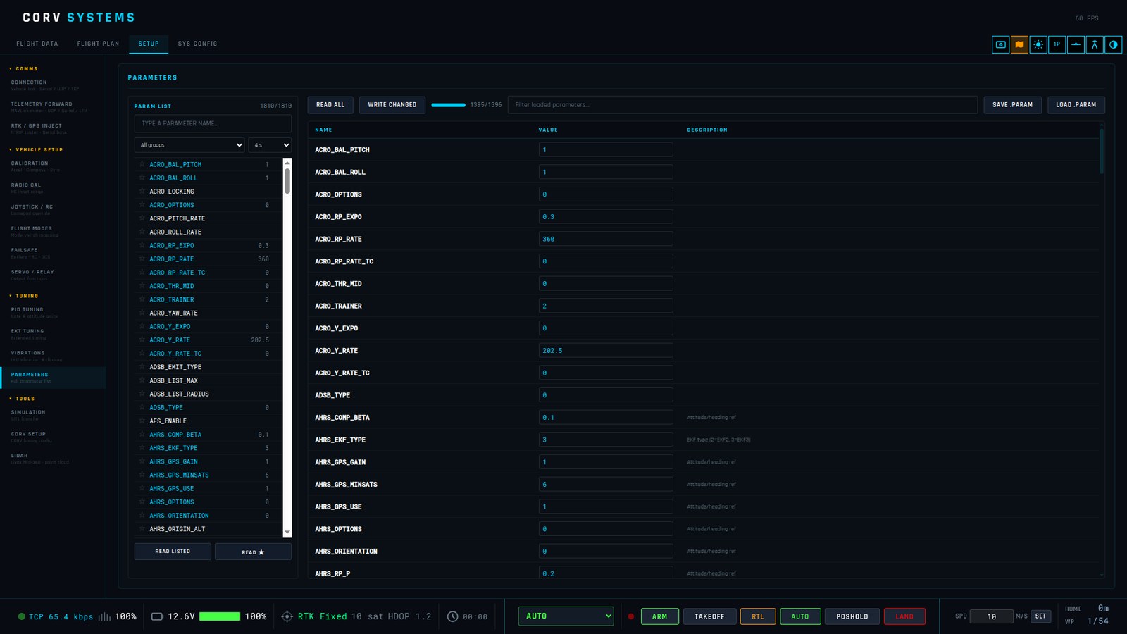The height and width of the screenshot is (634, 1127).
Task: Toggle the half-circle contrast icon
Action: (x=1114, y=44)
